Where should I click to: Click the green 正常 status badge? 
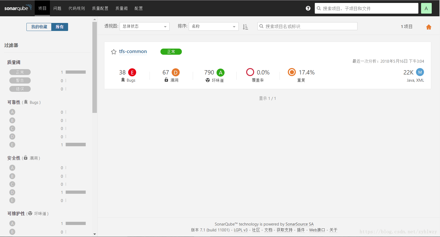click(x=171, y=52)
